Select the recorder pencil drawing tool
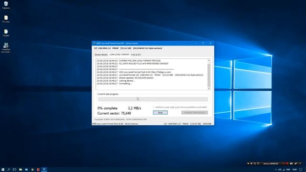This screenshot has width=306, height=172. [x=295, y=163]
